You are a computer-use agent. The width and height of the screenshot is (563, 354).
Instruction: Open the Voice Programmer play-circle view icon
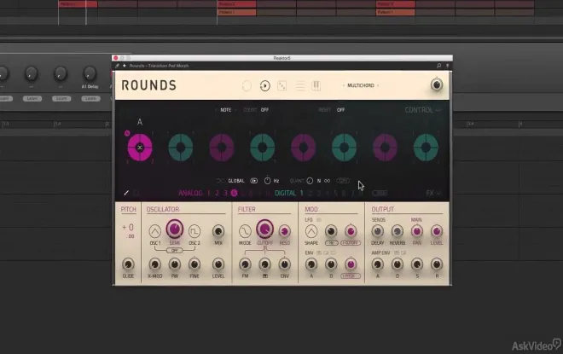pyautogui.click(x=265, y=86)
